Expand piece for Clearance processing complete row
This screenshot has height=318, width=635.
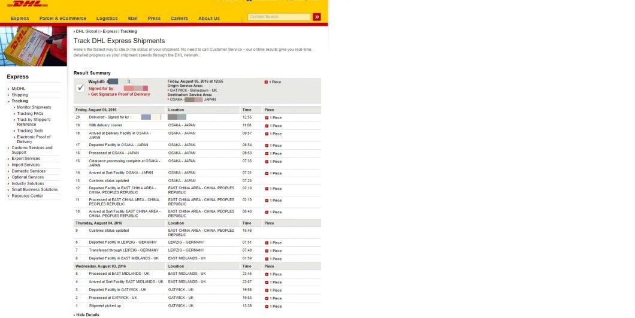[267, 162]
